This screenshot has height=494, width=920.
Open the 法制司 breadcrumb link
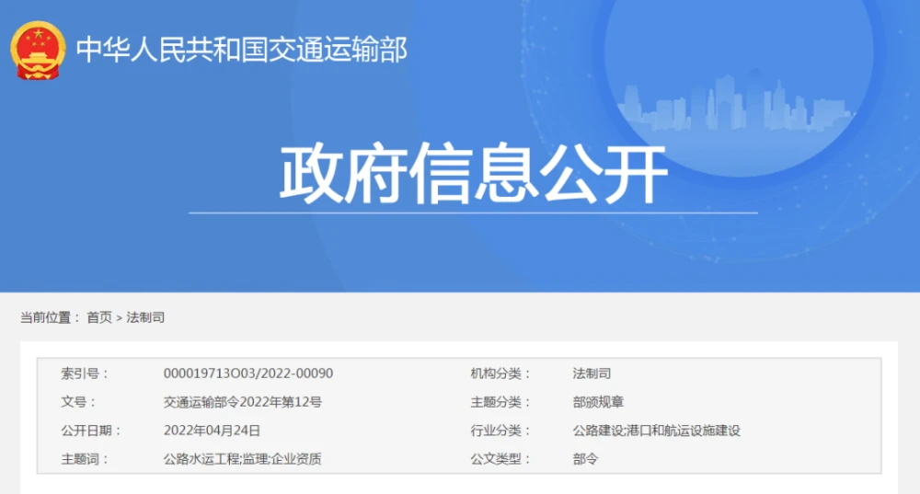tap(145, 317)
